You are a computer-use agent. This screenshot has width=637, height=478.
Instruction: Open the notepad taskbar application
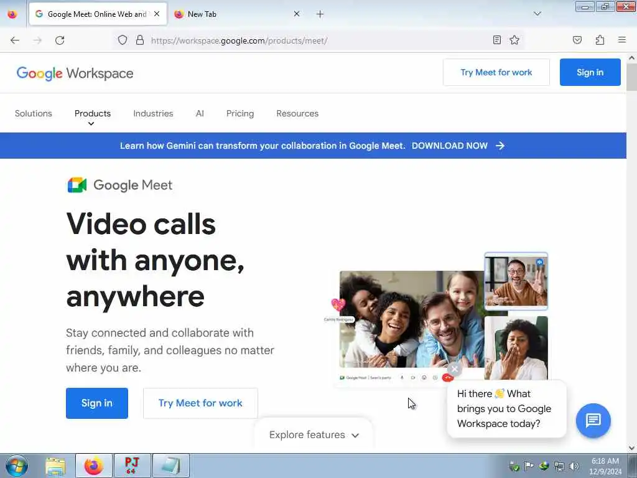click(x=170, y=466)
